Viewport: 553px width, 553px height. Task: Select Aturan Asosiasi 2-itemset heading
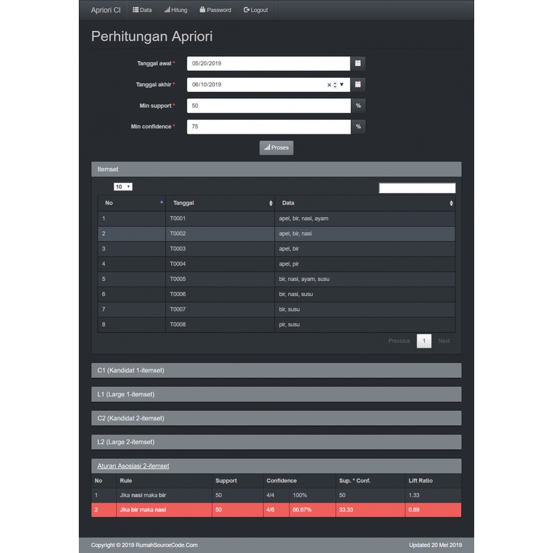(x=132, y=466)
